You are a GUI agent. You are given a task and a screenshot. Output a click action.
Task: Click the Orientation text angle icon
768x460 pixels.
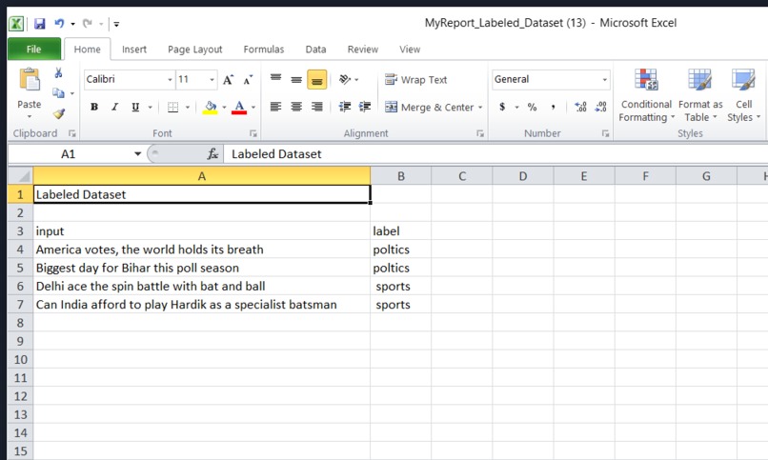point(345,79)
